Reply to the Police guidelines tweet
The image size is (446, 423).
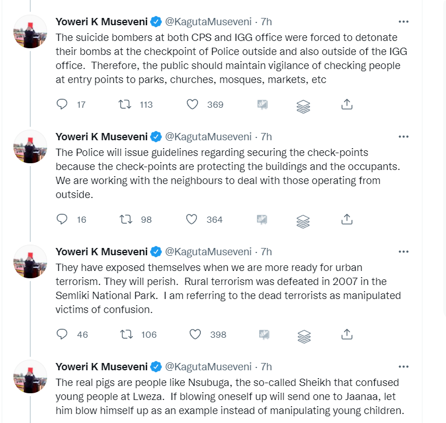click(x=63, y=219)
